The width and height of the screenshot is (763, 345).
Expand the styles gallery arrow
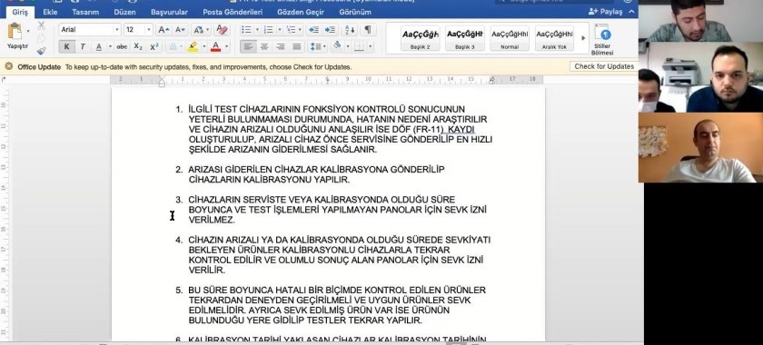pos(583,38)
